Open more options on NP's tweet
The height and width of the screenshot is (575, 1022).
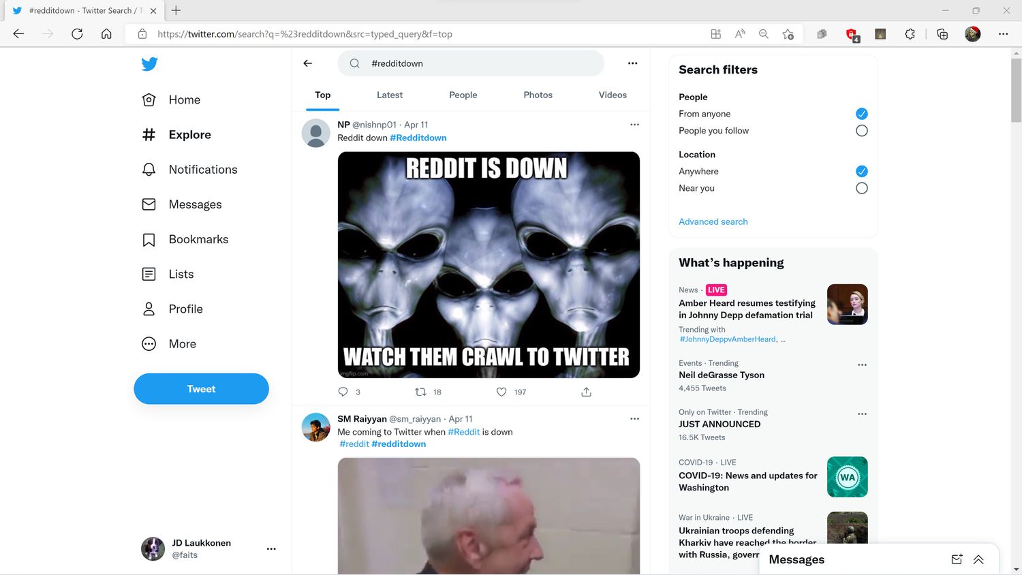[634, 125]
